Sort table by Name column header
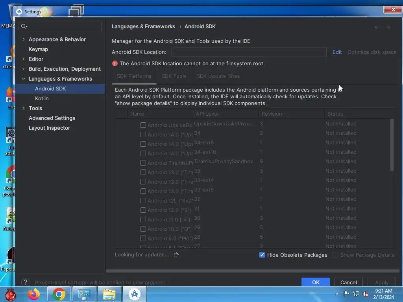The height and width of the screenshot is (302, 403). [x=160, y=114]
